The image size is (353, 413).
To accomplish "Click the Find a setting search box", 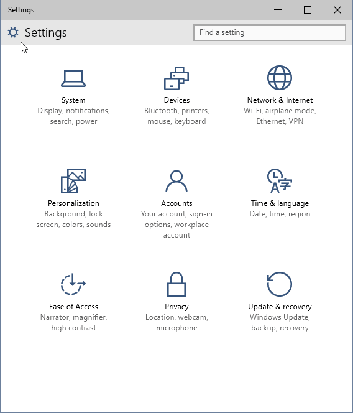I will (270, 33).
